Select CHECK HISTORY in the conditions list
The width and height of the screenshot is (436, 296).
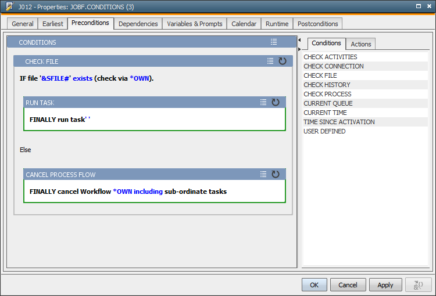[327, 85]
